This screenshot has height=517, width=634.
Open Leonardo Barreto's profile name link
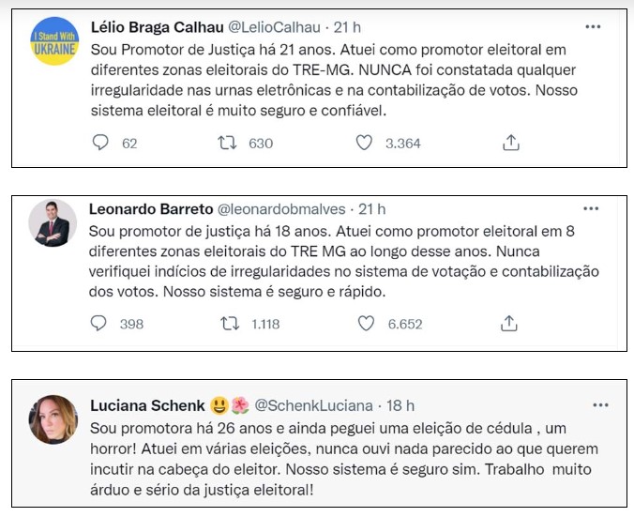150,208
